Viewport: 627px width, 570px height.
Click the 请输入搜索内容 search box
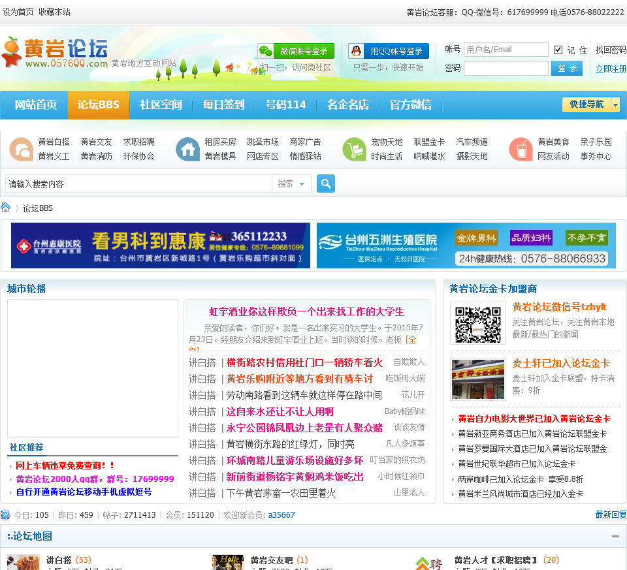(x=138, y=184)
